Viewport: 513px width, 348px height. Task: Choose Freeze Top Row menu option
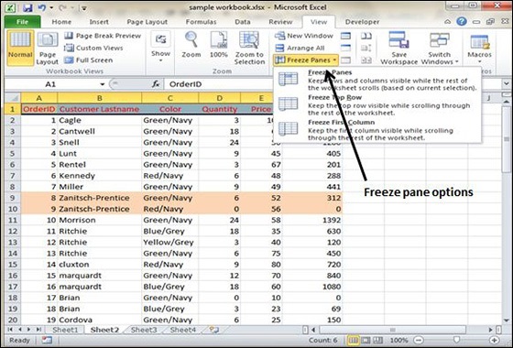pyautogui.click(x=377, y=105)
